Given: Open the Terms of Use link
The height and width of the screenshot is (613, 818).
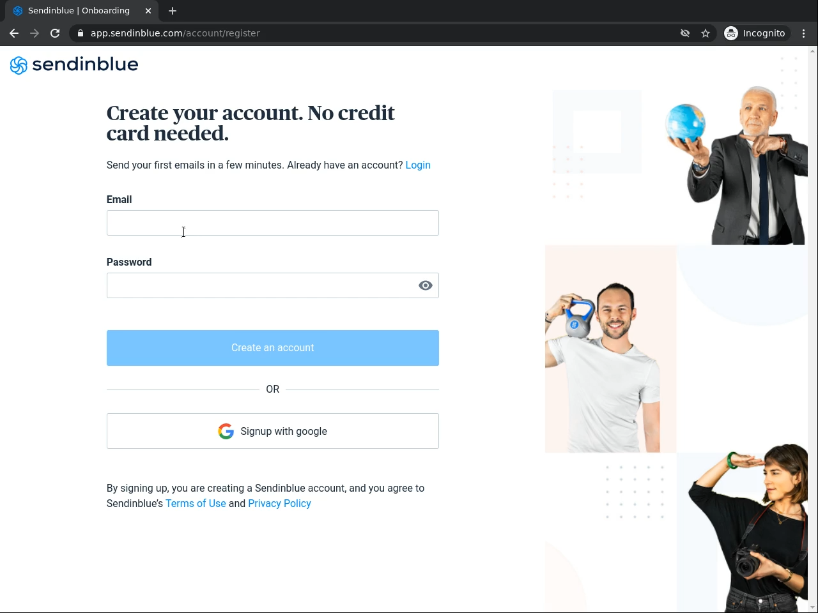Looking at the screenshot, I should pos(196,503).
